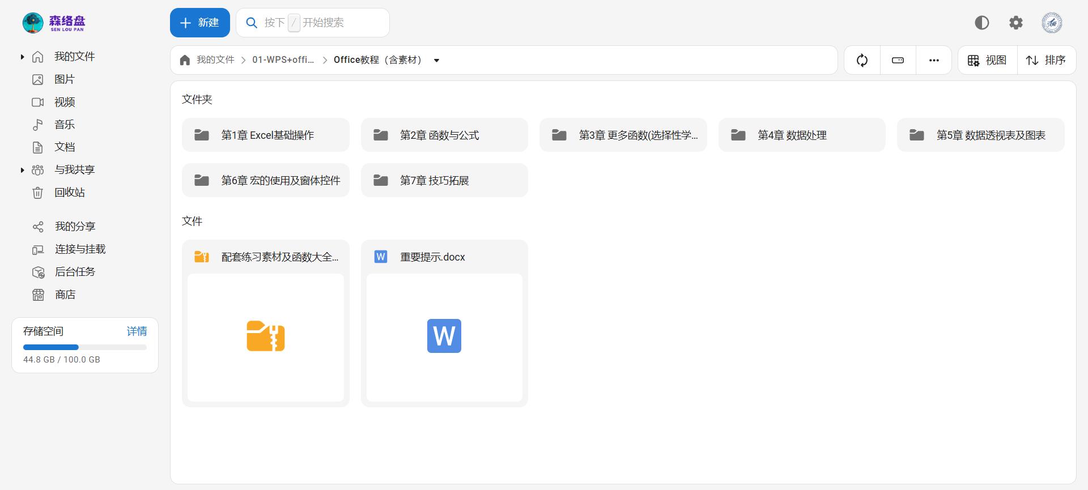The image size is (1088, 490).
Task: Click the 新建 button
Action: pyautogui.click(x=199, y=23)
